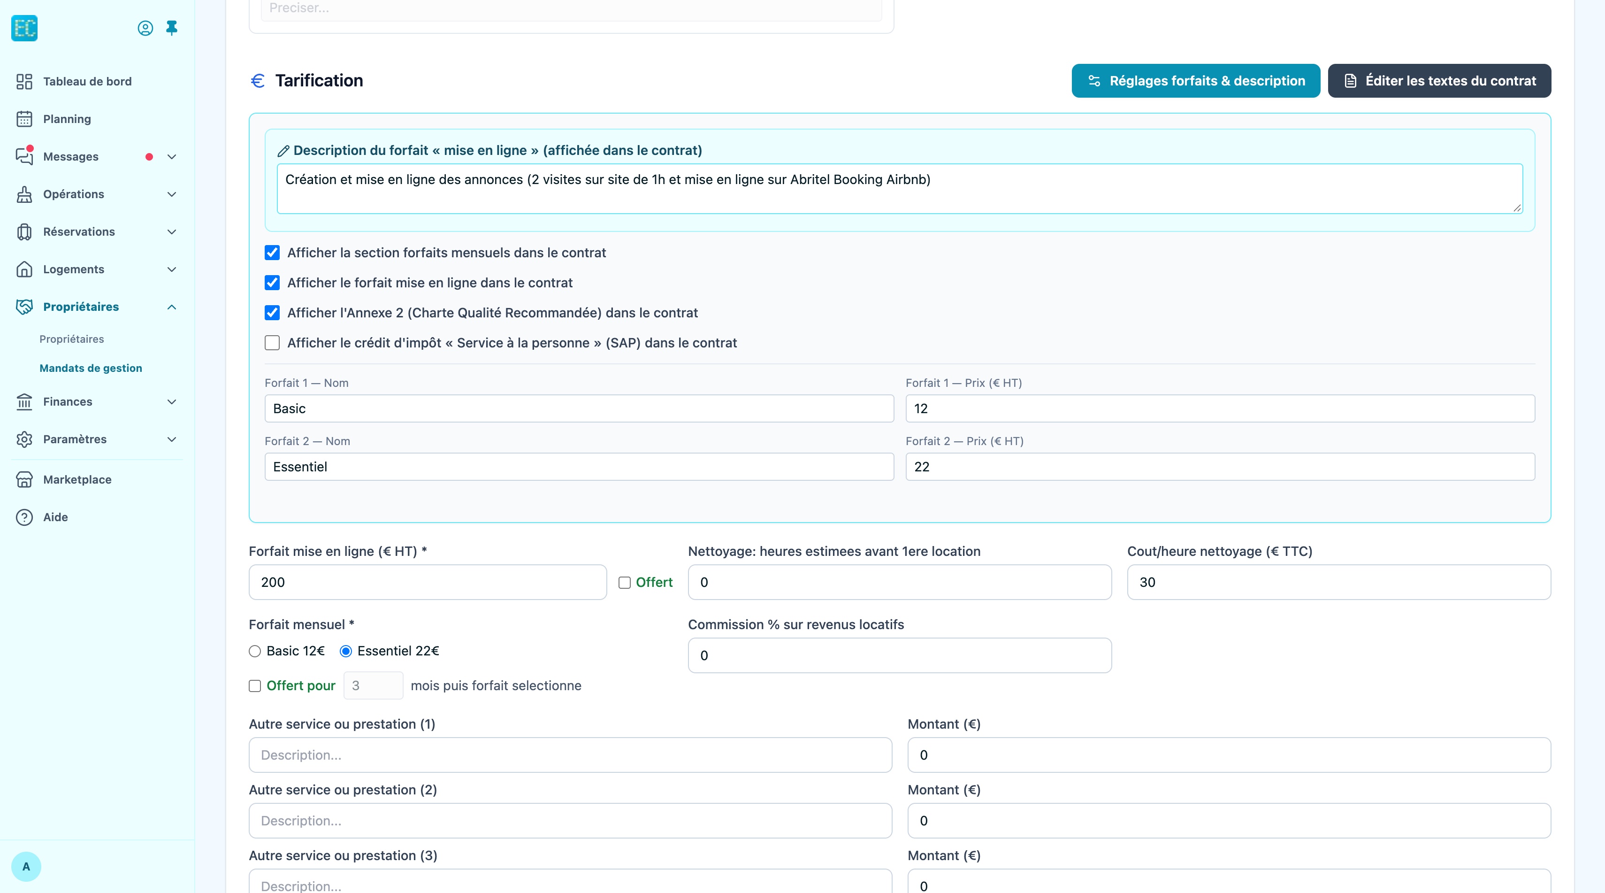1605x893 pixels.
Task: Click the EC app logo
Action: (24, 28)
